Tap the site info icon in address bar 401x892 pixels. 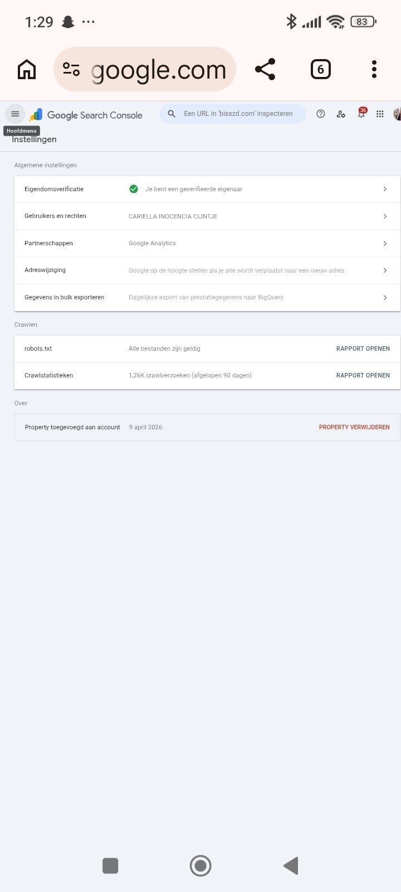click(71, 69)
